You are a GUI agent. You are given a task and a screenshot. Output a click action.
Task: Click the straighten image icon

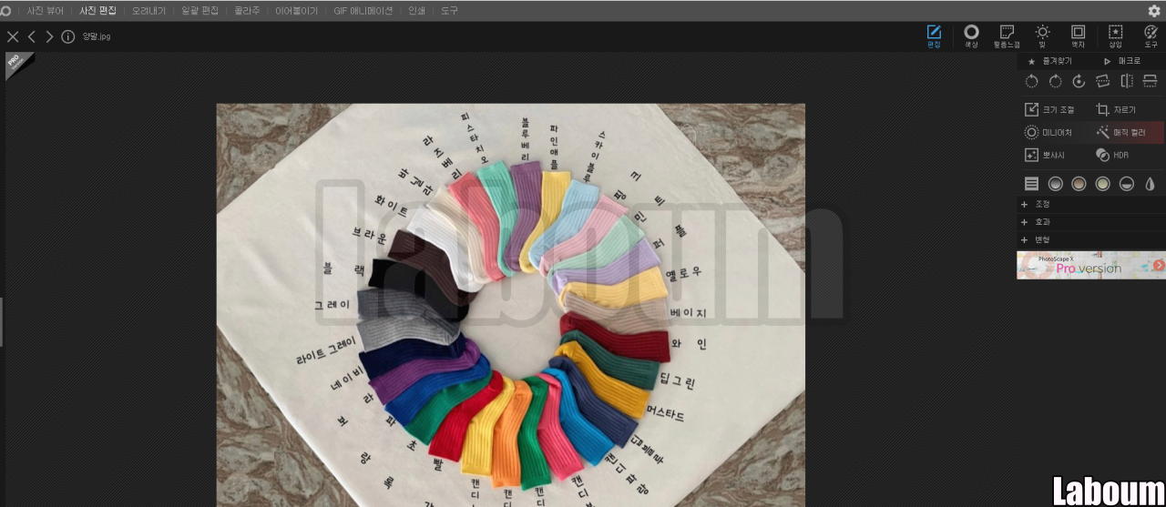(1102, 81)
